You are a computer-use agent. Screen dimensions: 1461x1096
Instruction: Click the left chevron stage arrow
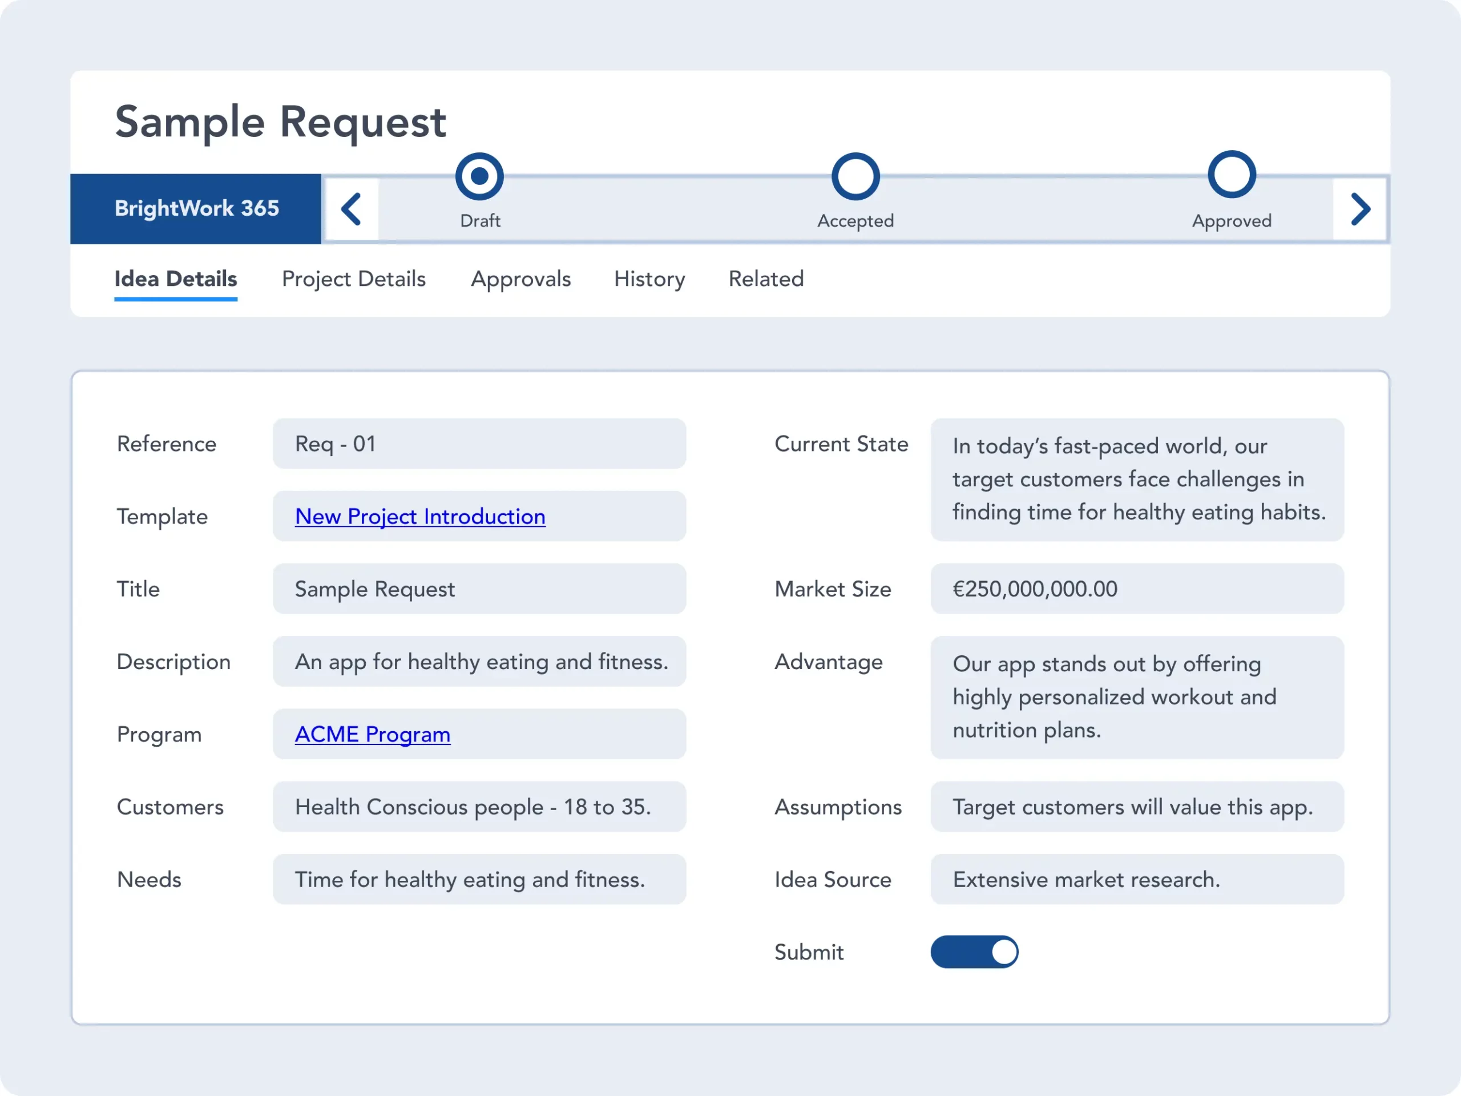coord(352,209)
